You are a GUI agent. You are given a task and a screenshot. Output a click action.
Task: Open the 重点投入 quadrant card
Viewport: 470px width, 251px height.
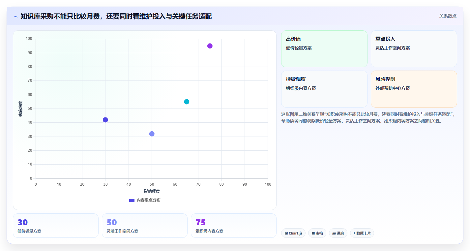[x=414, y=49]
